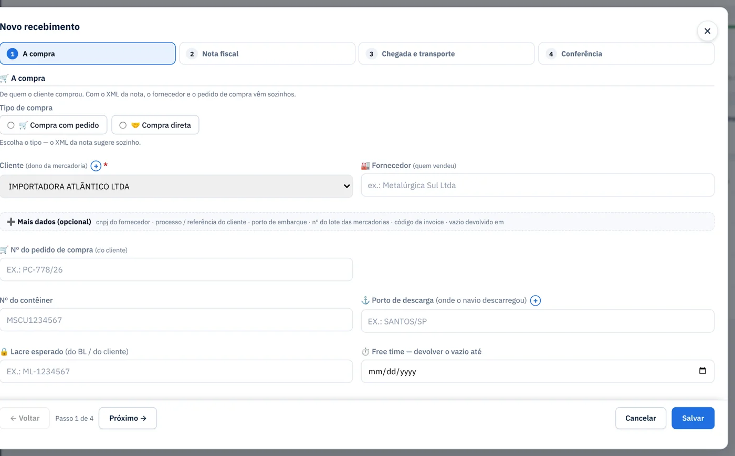Viewport: 735px width, 456px height.
Task: Go to step 1 A compra
Action: [88, 53]
